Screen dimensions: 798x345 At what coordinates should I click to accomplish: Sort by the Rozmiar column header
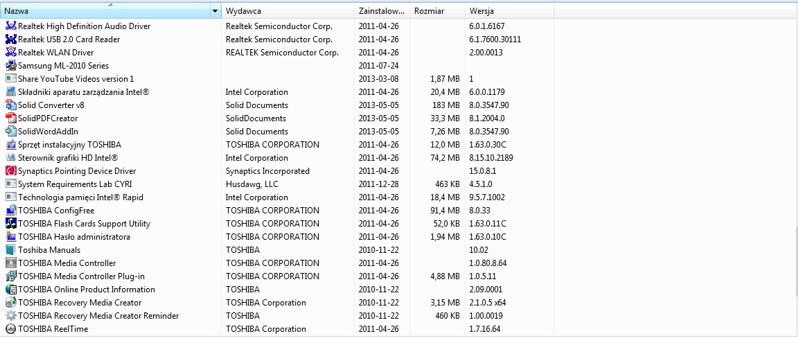[437, 11]
